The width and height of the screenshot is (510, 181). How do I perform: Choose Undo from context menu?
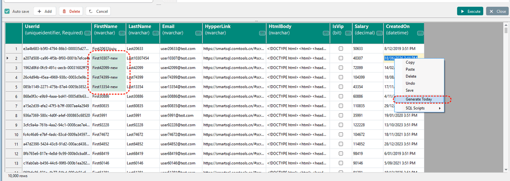[x=419, y=84]
